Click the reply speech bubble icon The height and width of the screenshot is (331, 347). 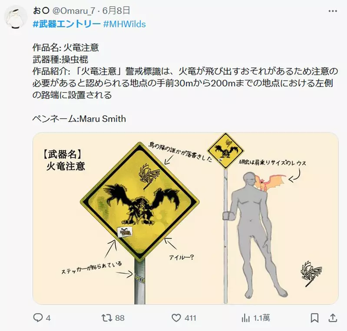pos(38,318)
